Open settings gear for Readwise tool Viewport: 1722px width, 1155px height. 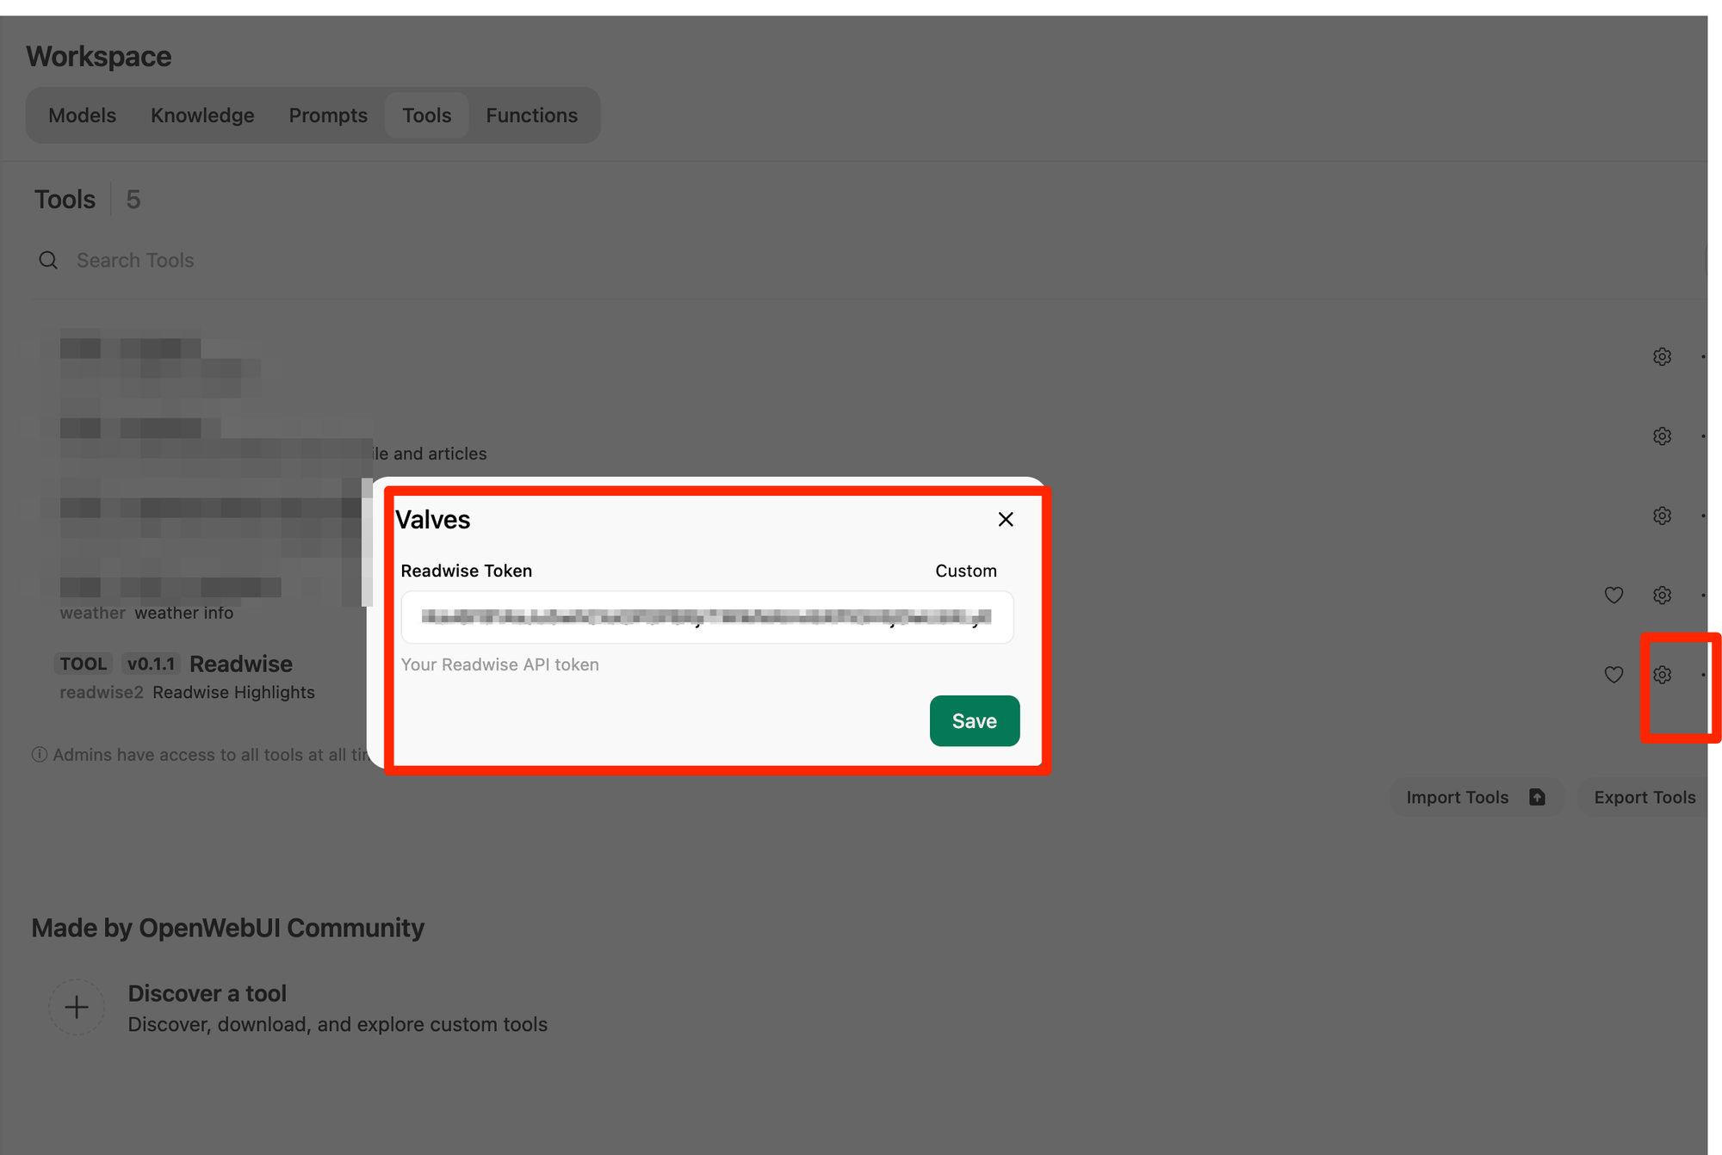(1662, 675)
